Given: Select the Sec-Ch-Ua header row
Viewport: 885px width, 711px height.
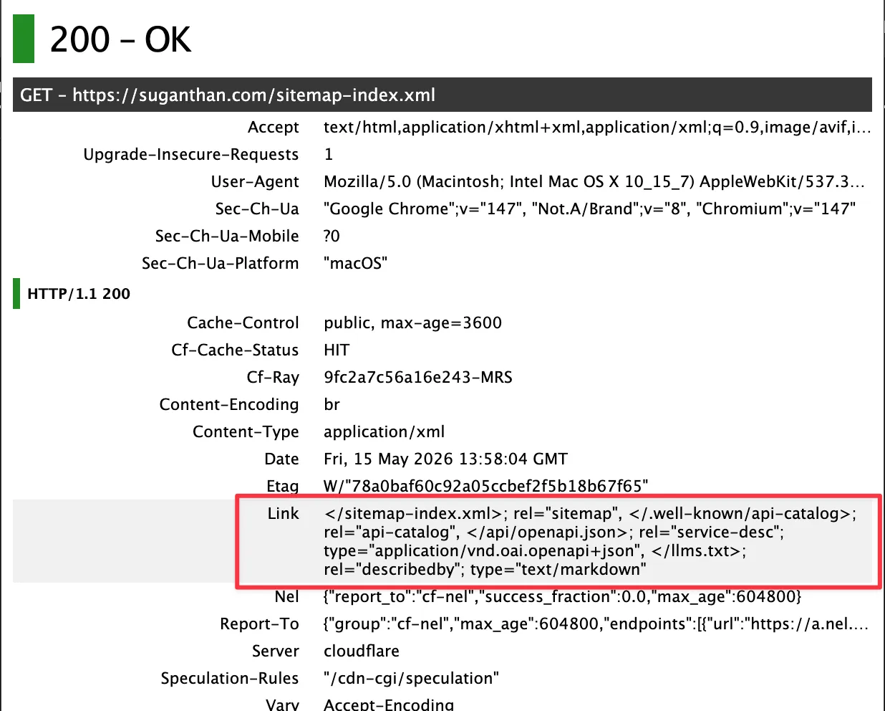Looking at the screenshot, I should 442,209.
